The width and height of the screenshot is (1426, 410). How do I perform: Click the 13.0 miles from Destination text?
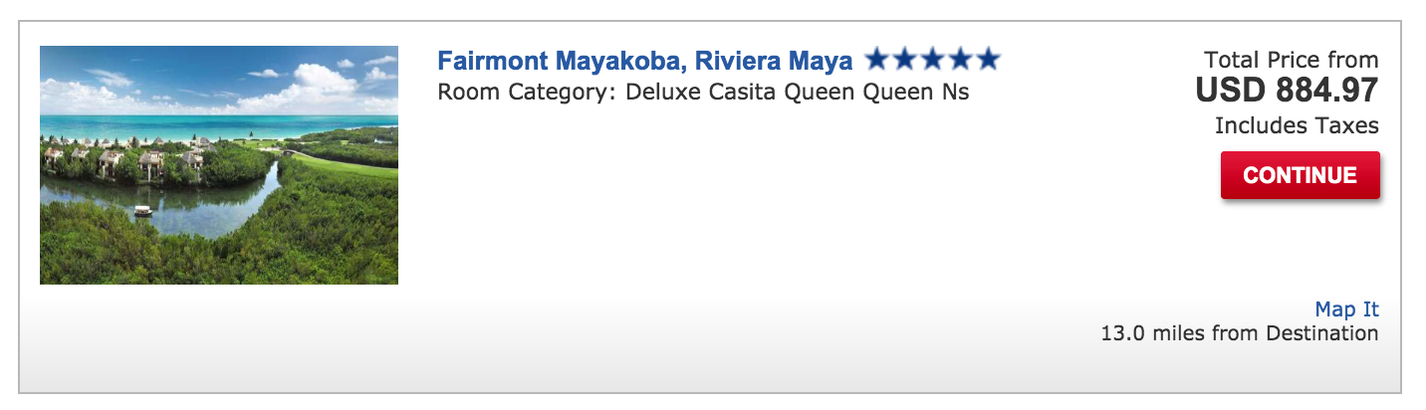click(x=1239, y=333)
